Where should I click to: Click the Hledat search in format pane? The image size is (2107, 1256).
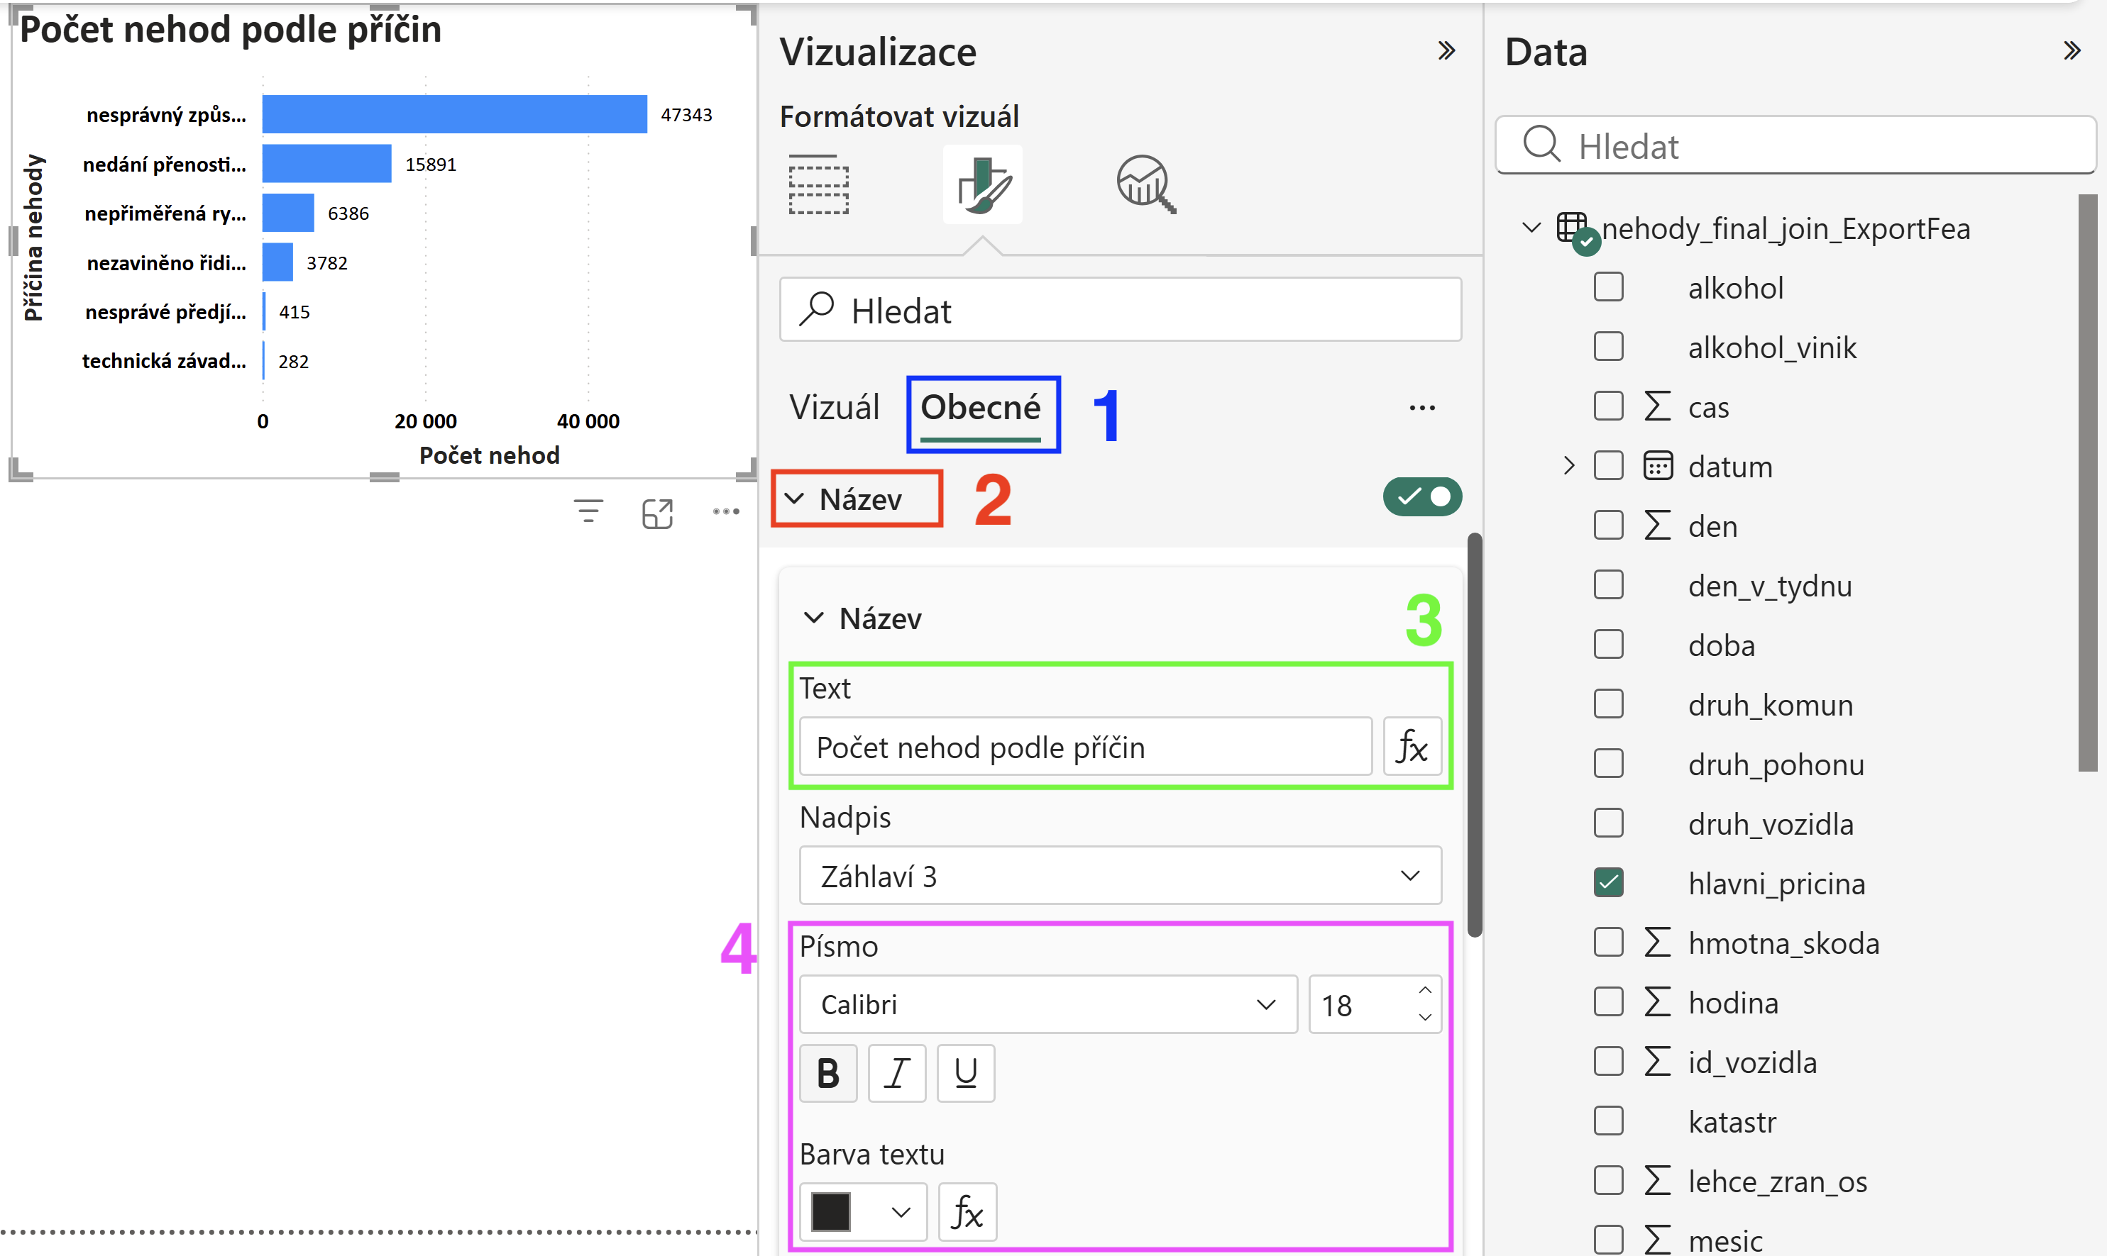click(1121, 310)
